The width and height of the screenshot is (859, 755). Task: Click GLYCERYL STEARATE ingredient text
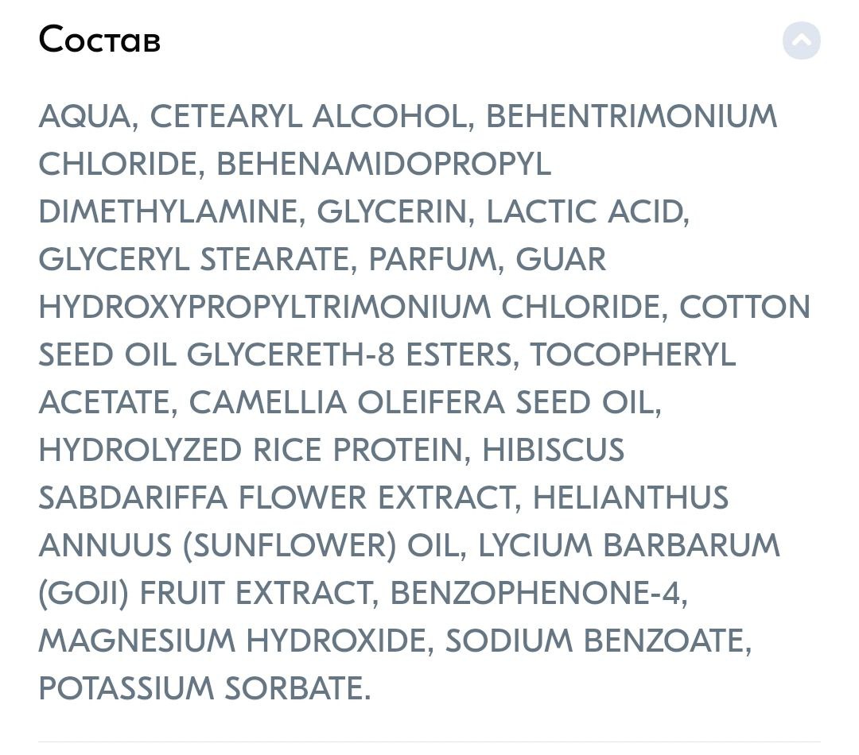coord(194,260)
